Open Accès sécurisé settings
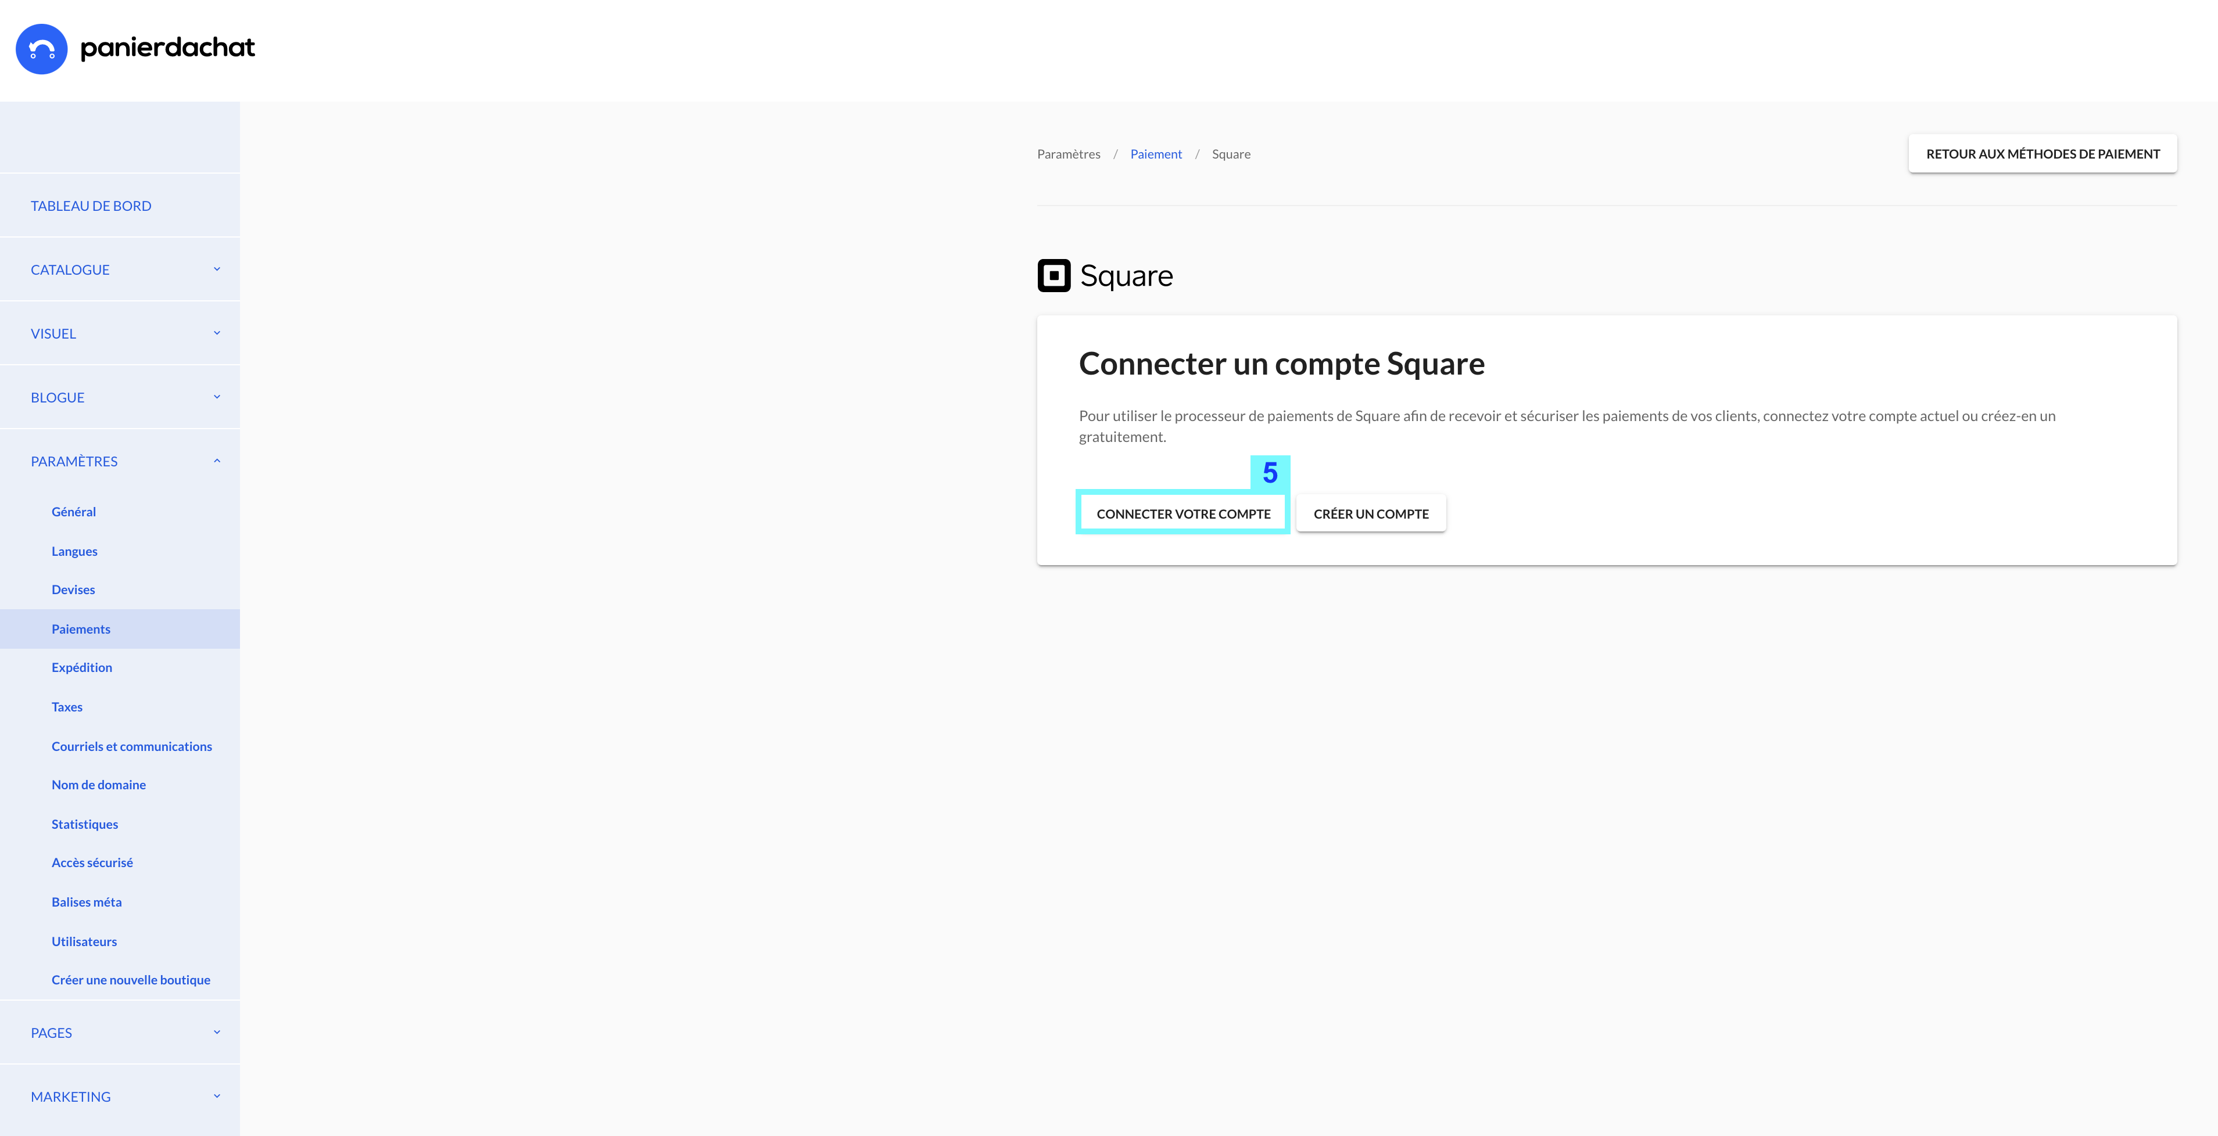Screen dimensions: 2218x1136 tap(92, 862)
